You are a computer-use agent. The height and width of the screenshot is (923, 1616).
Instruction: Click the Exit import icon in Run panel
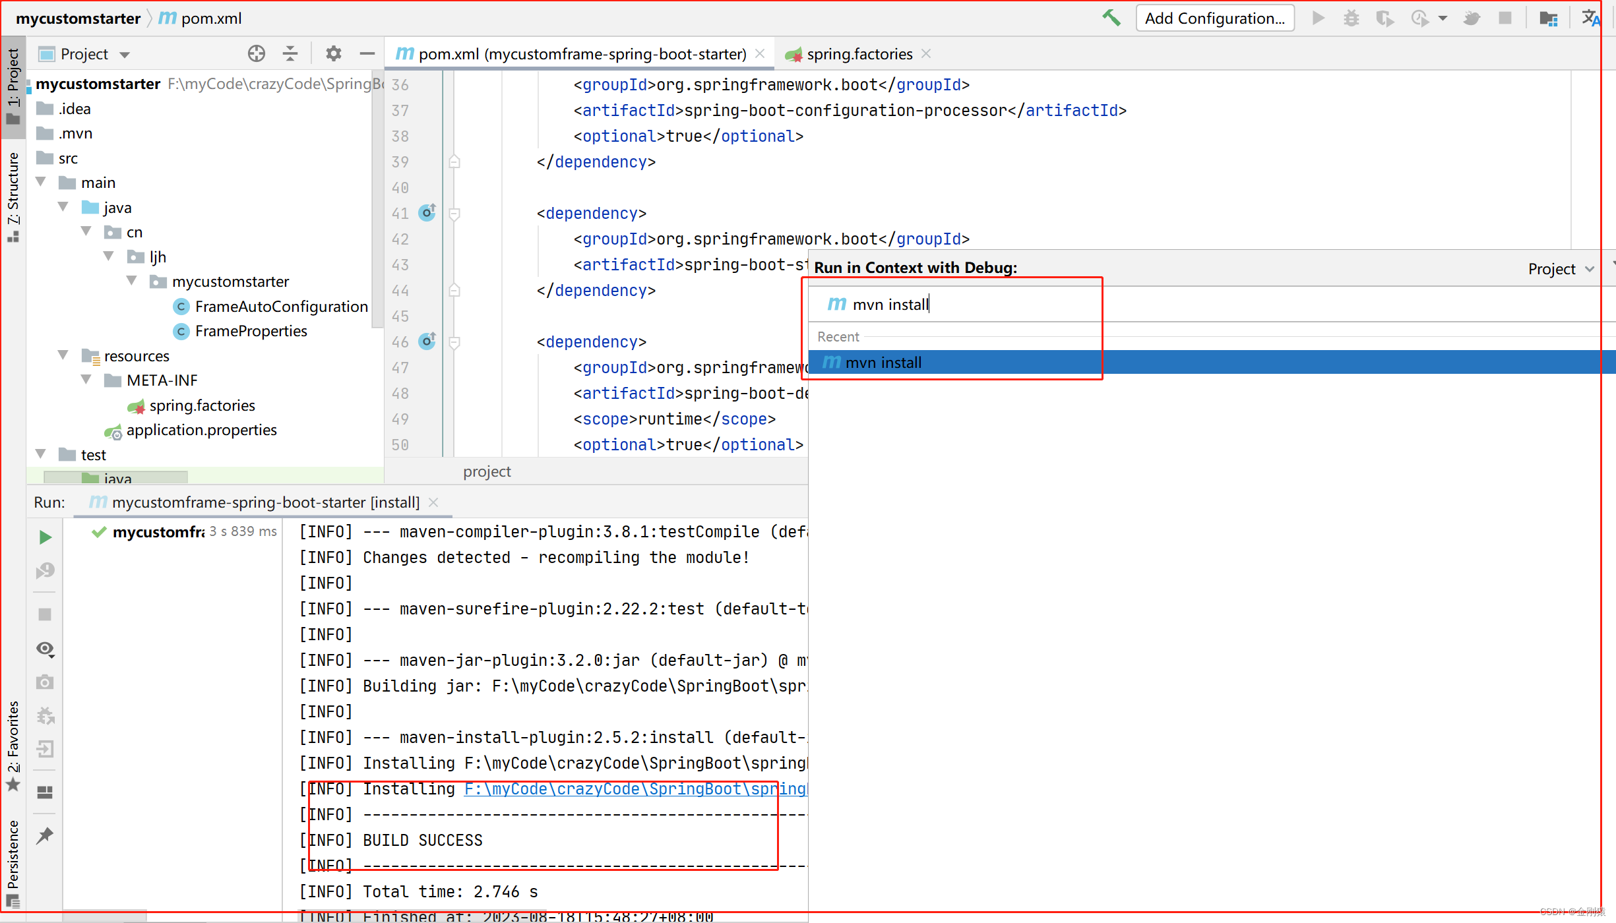tap(45, 749)
